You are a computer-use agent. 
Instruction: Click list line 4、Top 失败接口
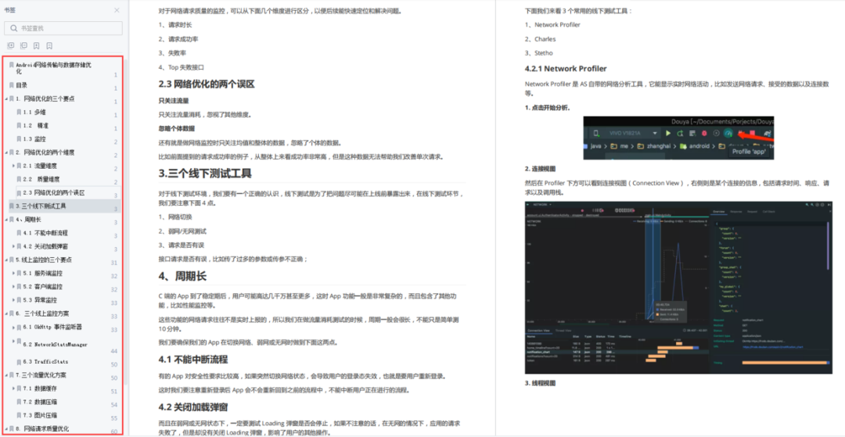[181, 67]
